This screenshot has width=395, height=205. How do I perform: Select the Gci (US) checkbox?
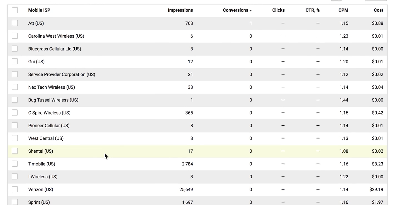tap(15, 62)
